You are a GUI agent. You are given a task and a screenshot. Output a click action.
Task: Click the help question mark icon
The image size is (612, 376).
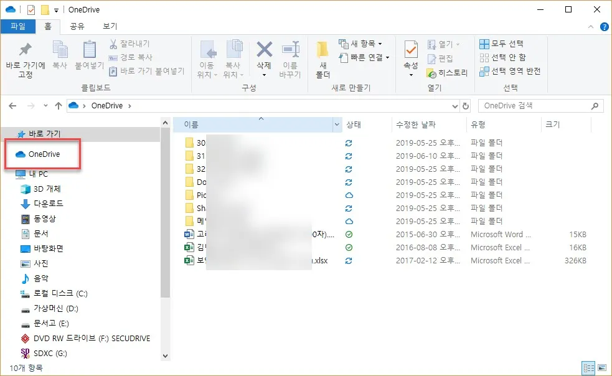point(604,27)
